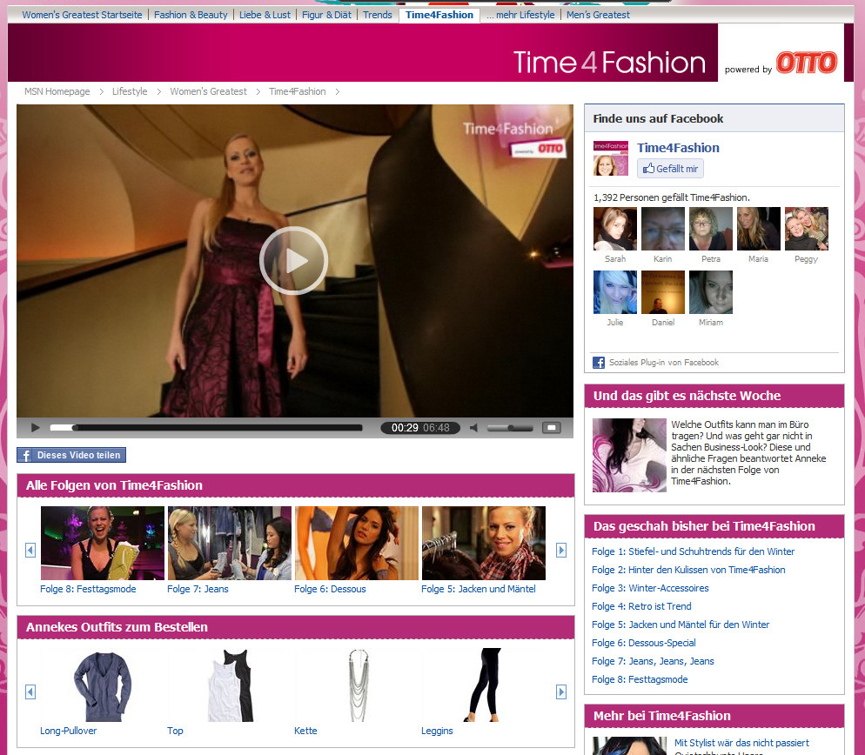This screenshot has width=865, height=755.
Task: Share video via 'Dieses Video teilen' button
Action: (71, 455)
